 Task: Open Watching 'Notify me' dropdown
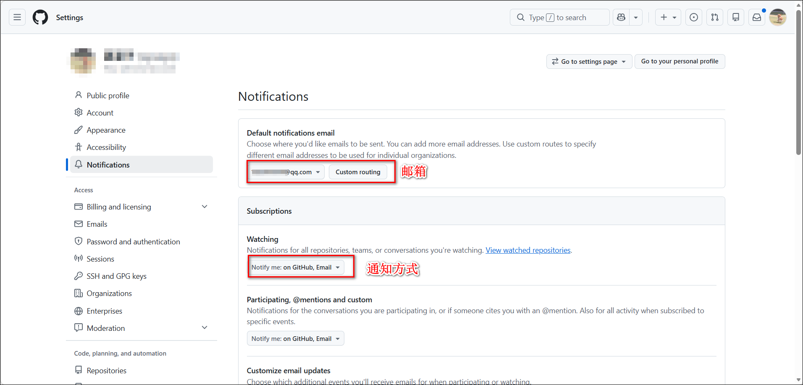coord(295,267)
